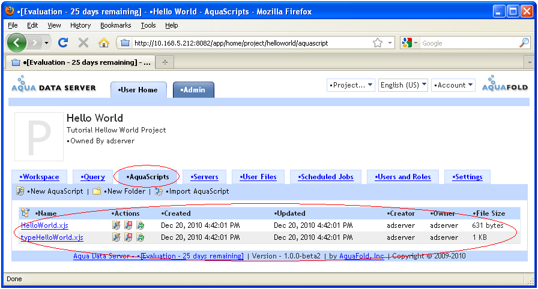Open the Tools menu
Screen dimensions: 538x289
coord(148,25)
